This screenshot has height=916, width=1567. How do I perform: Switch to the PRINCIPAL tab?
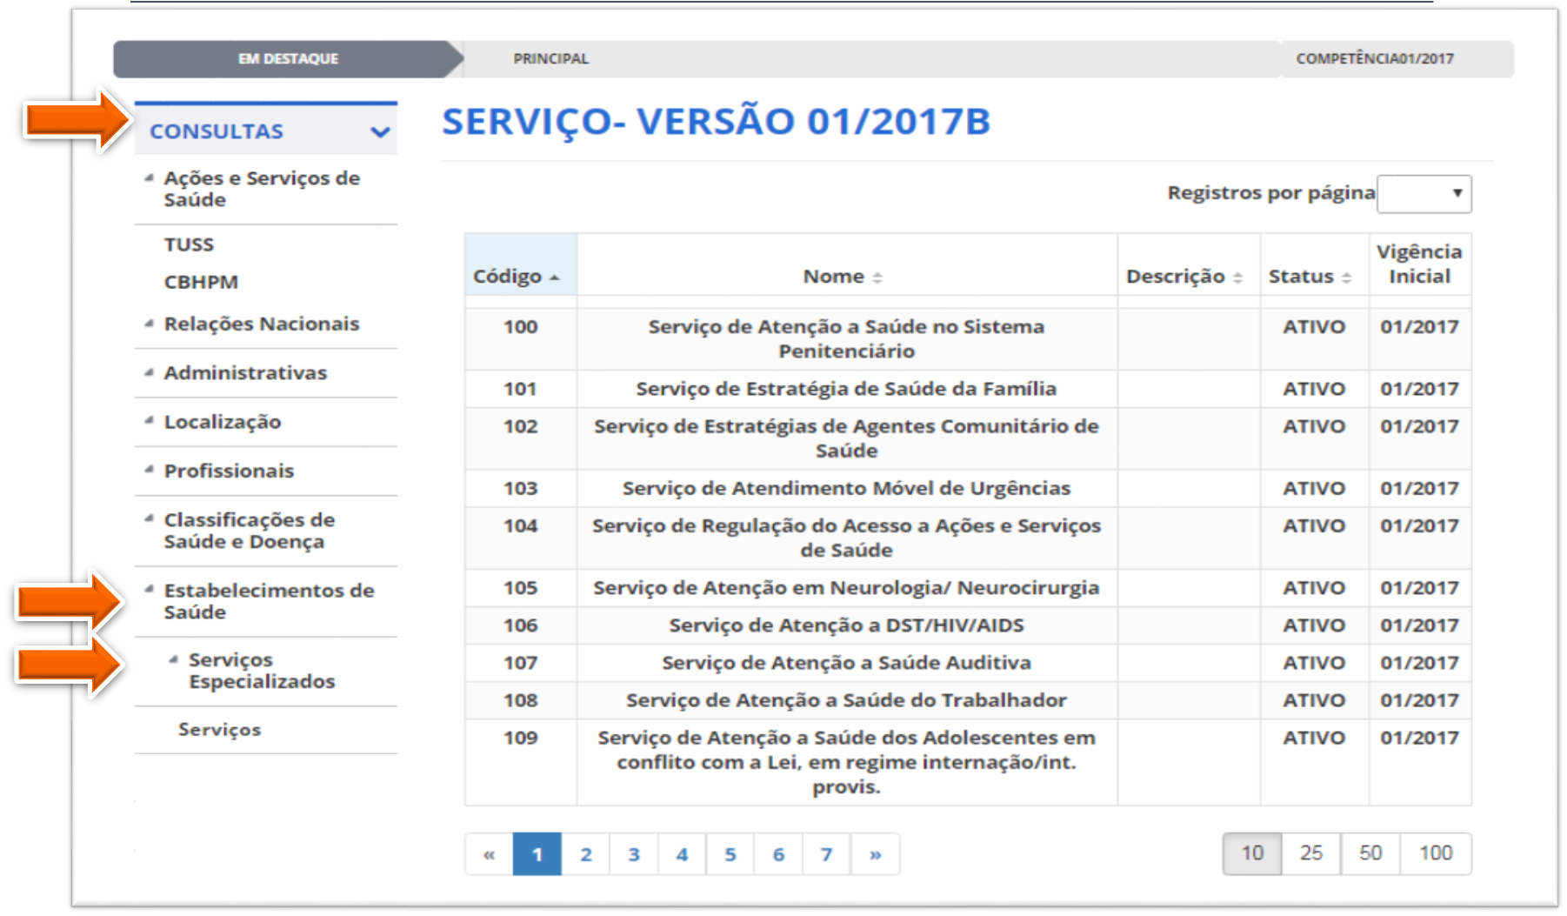tap(550, 58)
